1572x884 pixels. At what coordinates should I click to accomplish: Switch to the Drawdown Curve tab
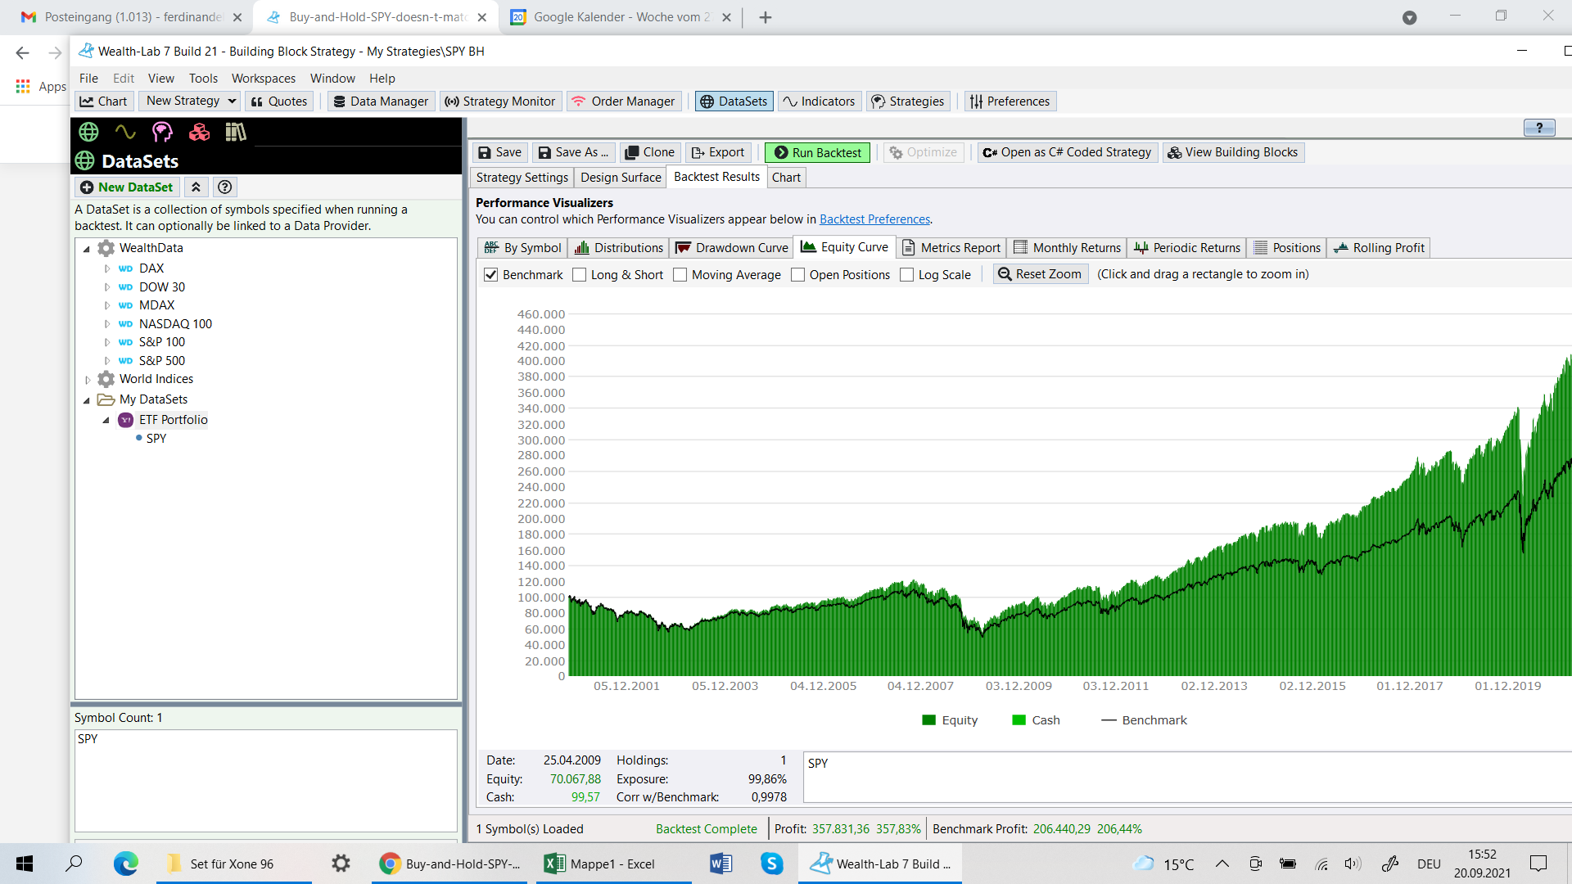[731, 248]
